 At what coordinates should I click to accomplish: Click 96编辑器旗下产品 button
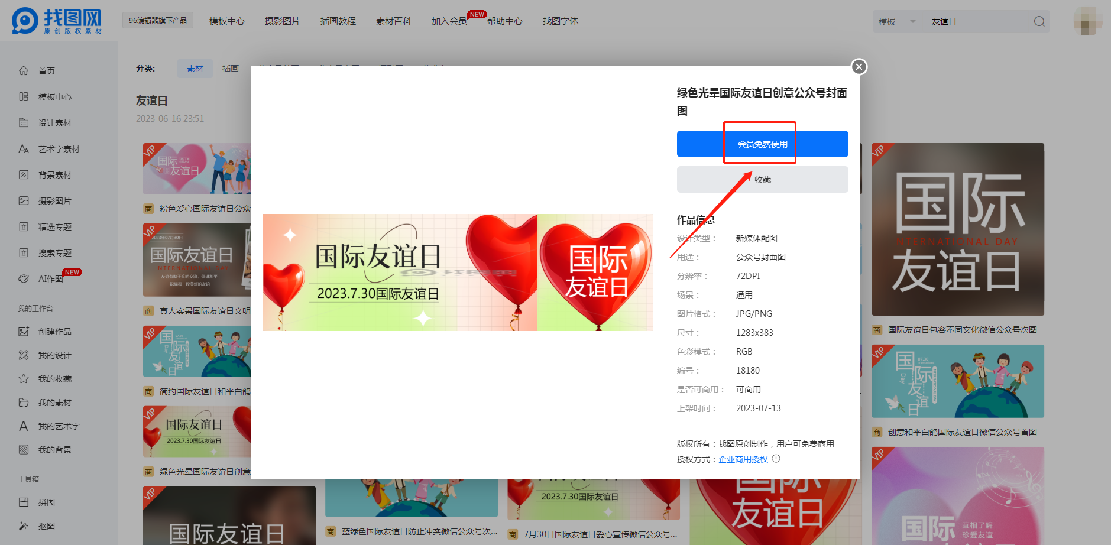point(157,21)
